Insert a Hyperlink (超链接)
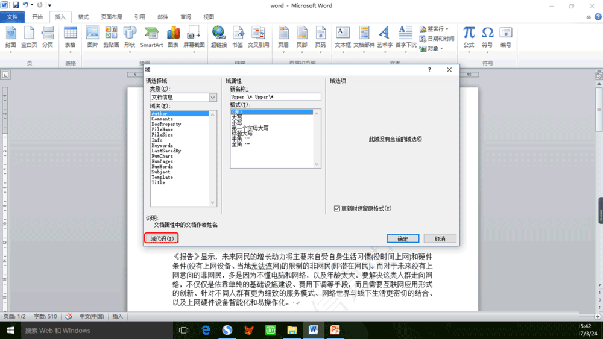The height and width of the screenshot is (339, 603). click(219, 37)
